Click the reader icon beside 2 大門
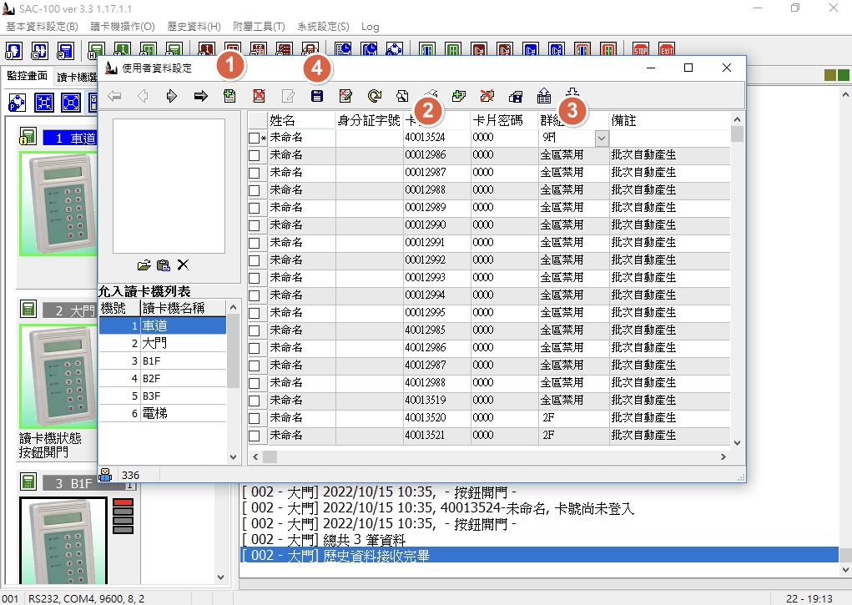The width and height of the screenshot is (852, 605). point(28,310)
